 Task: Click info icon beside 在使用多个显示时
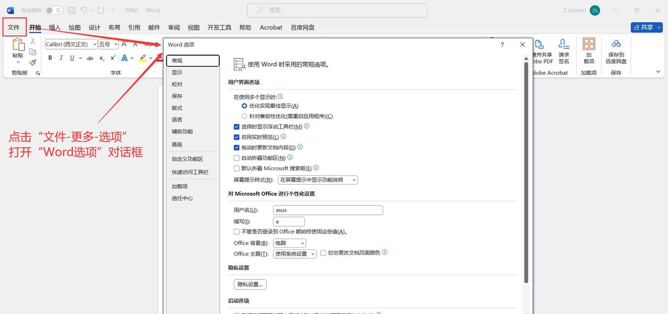tap(280, 96)
